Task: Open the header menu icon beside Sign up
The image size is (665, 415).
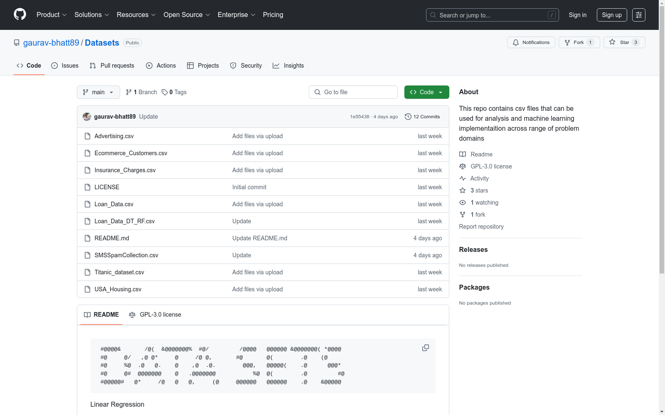Action: pyautogui.click(x=639, y=15)
